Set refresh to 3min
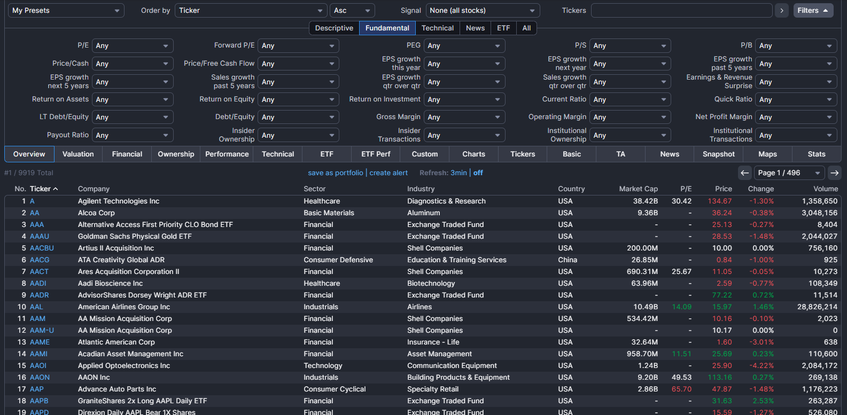Screen dimensions: 847x415 459,173
